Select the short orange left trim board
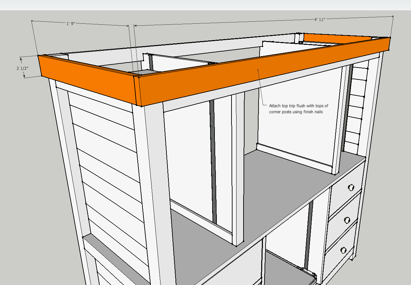The width and height of the screenshot is (411, 285). (x=87, y=80)
